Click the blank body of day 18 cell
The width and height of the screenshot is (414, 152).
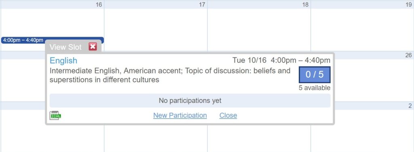(x=259, y=29)
